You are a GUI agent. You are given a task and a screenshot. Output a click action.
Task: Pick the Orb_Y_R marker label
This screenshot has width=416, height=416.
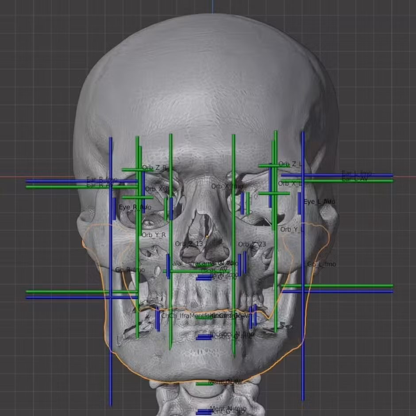[154, 235]
